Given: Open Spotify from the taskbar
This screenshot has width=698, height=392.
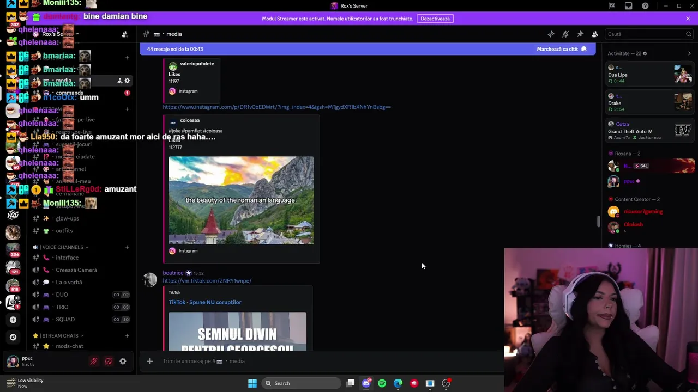Looking at the screenshot, I should point(382,383).
